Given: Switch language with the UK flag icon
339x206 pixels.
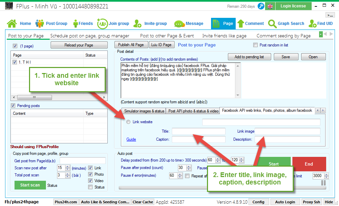Looking at the screenshot, I should pyautogui.click(x=270, y=6).
